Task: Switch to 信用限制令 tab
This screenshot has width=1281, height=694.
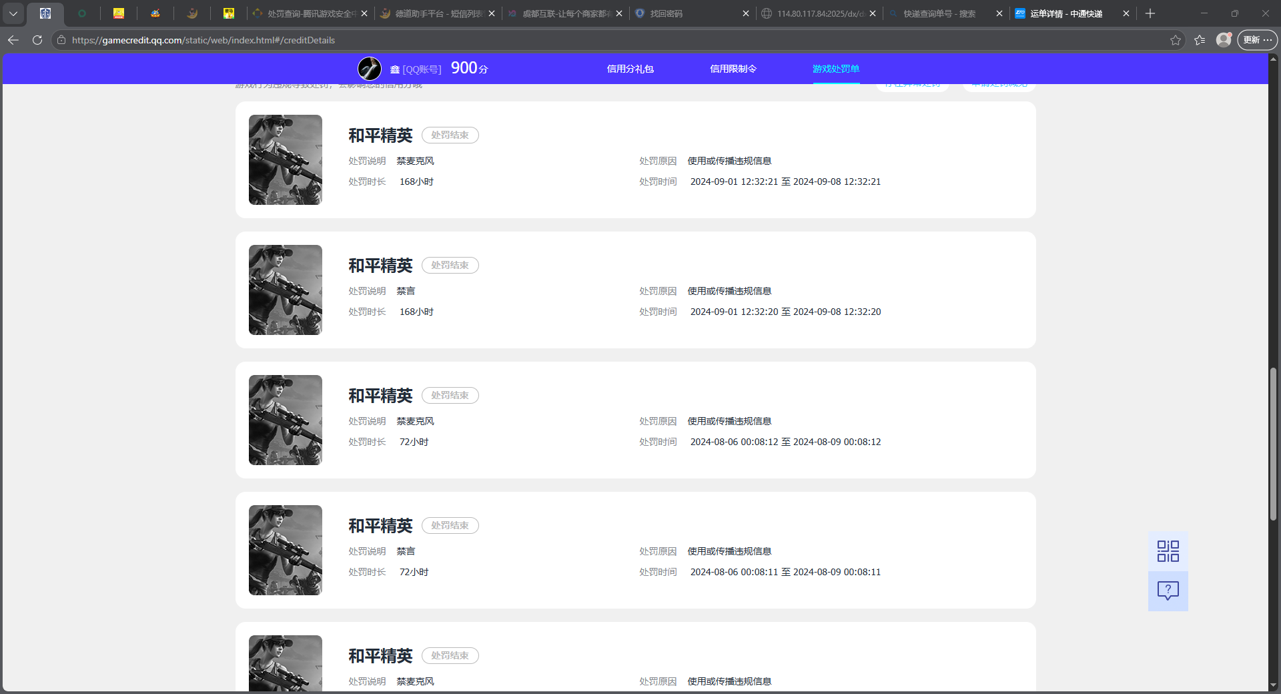Action: pos(733,69)
